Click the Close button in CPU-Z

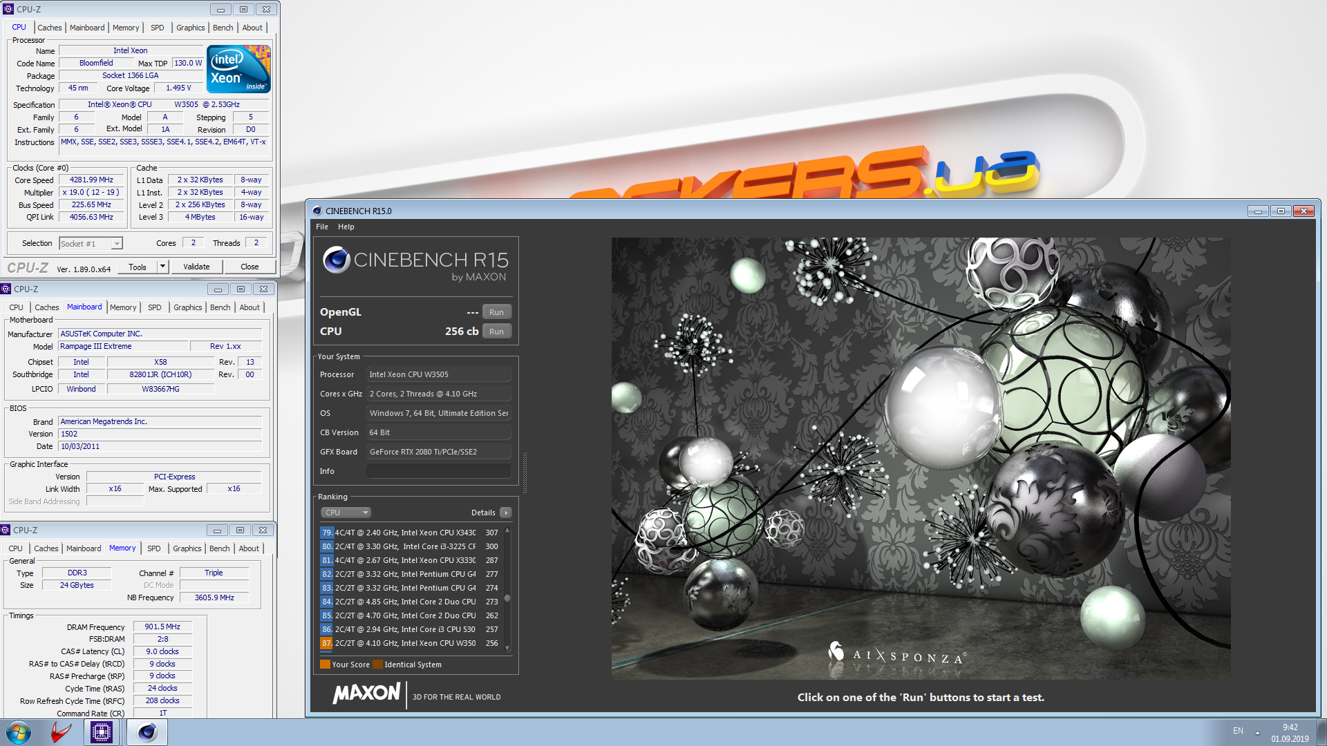[x=250, y=267]
